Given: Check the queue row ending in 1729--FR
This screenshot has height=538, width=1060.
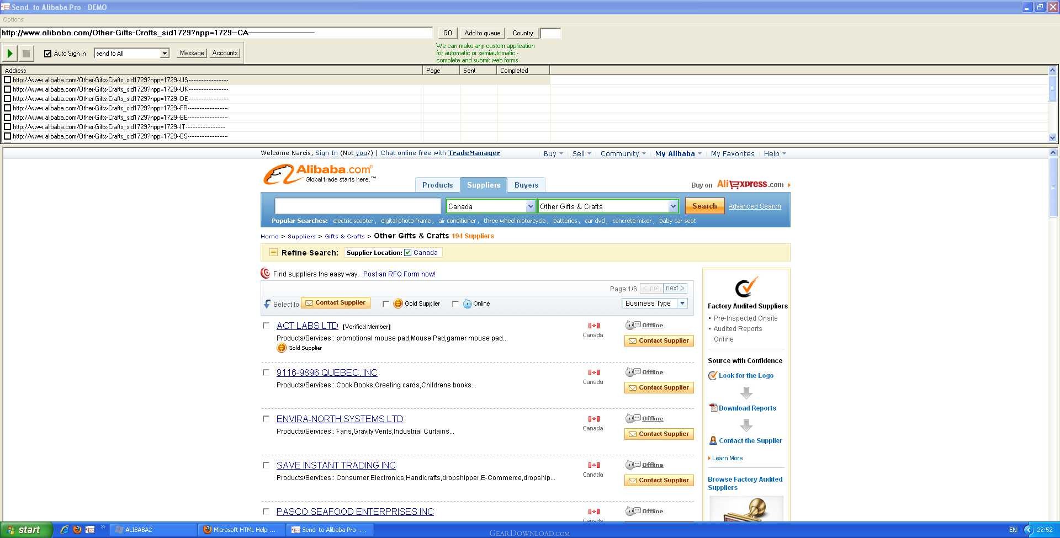Looking at the screenshot, I should tap(7, 108).
